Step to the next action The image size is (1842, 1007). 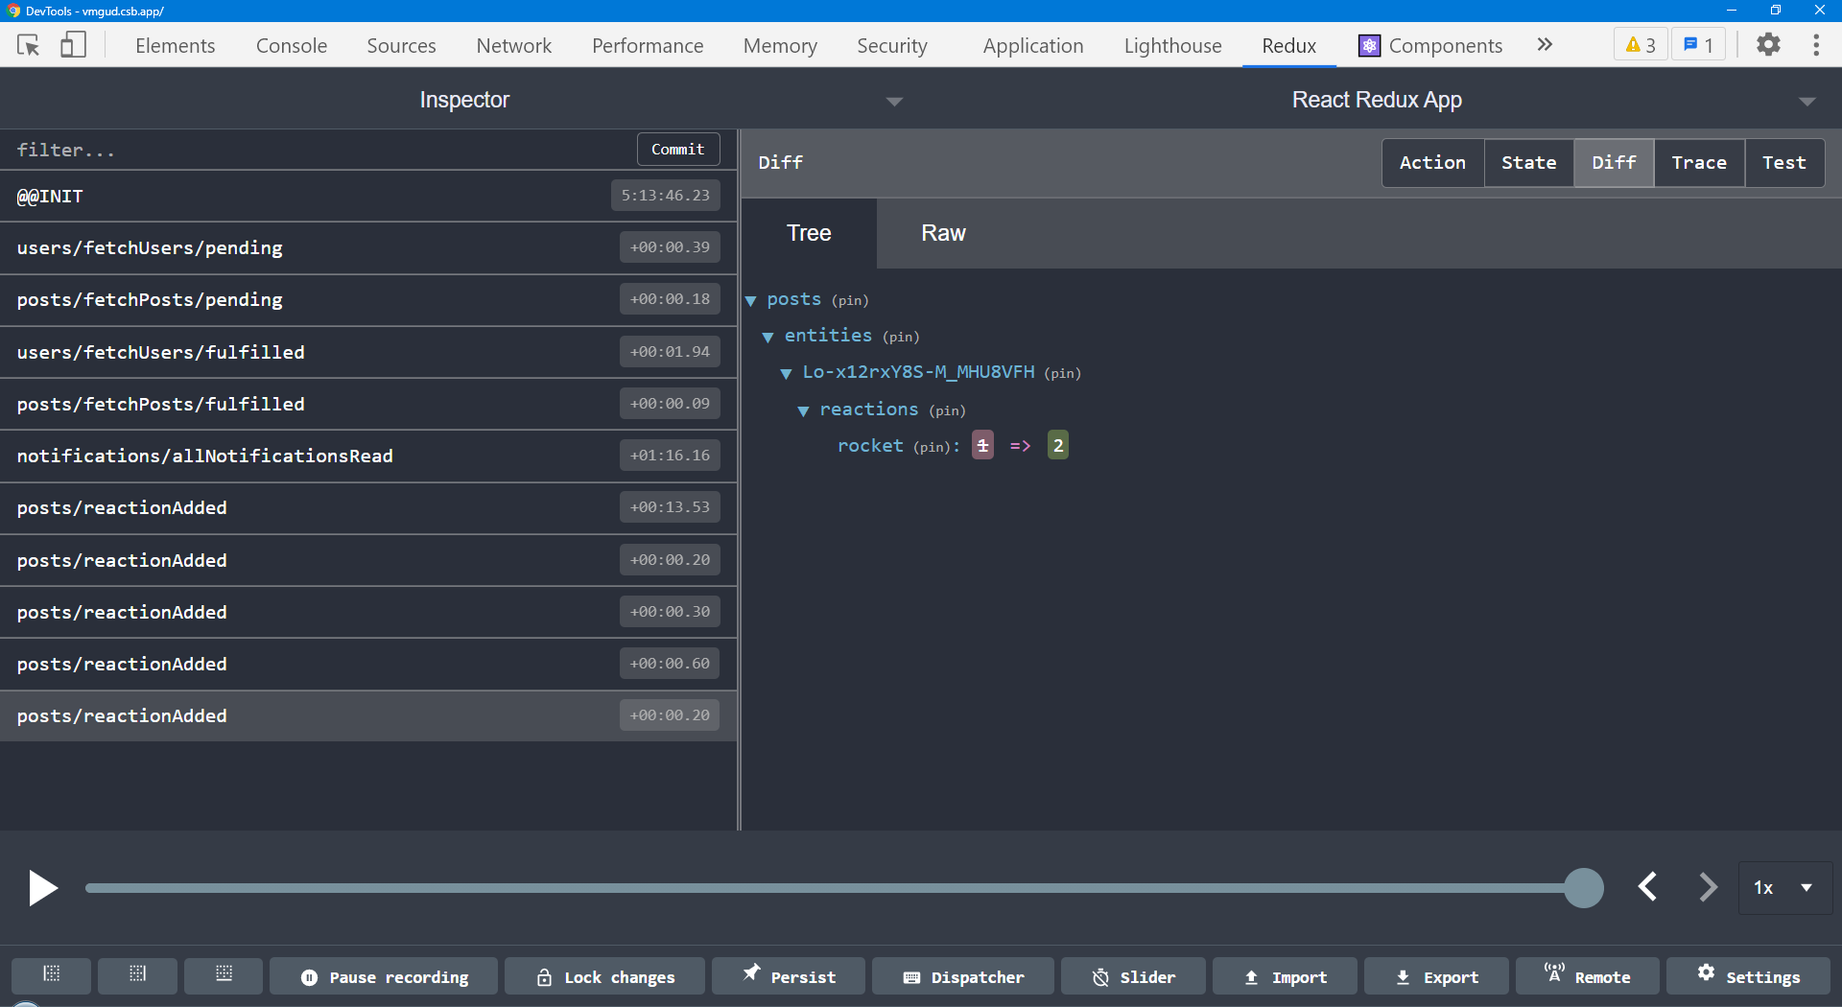coord(1708,887)
